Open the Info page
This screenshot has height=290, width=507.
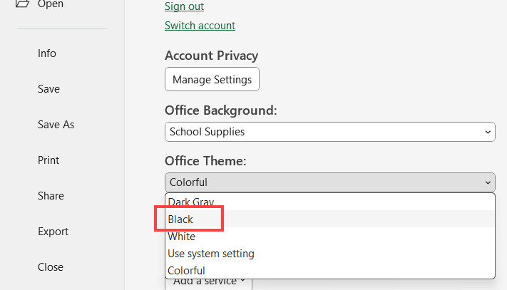tap(47, 53)
